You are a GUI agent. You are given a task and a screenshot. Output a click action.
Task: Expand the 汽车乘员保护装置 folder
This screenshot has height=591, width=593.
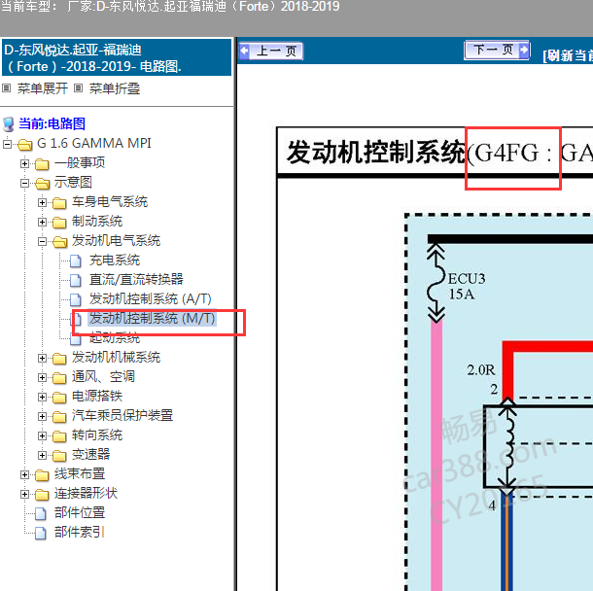pyautogui.click(x=42, y=416)
